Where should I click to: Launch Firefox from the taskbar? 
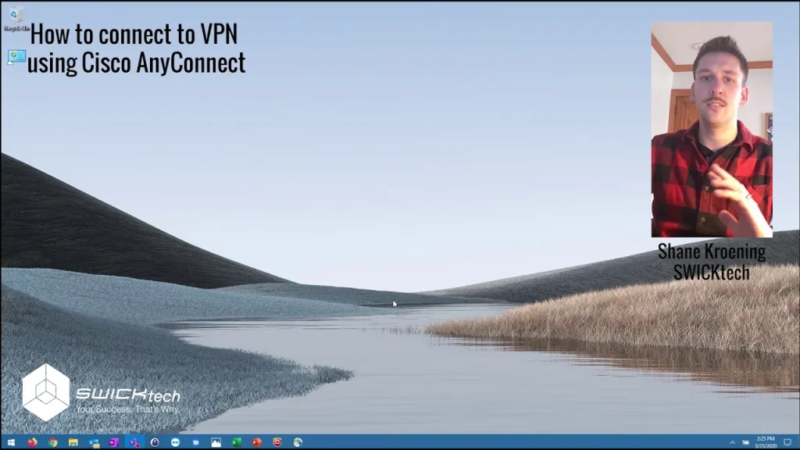click(x=32, y=442)
